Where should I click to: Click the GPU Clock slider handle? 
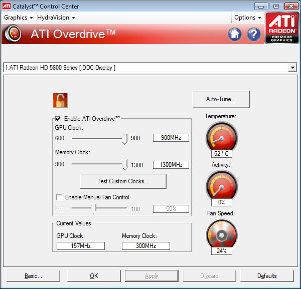pyautogui.click(x=125, y=139)
